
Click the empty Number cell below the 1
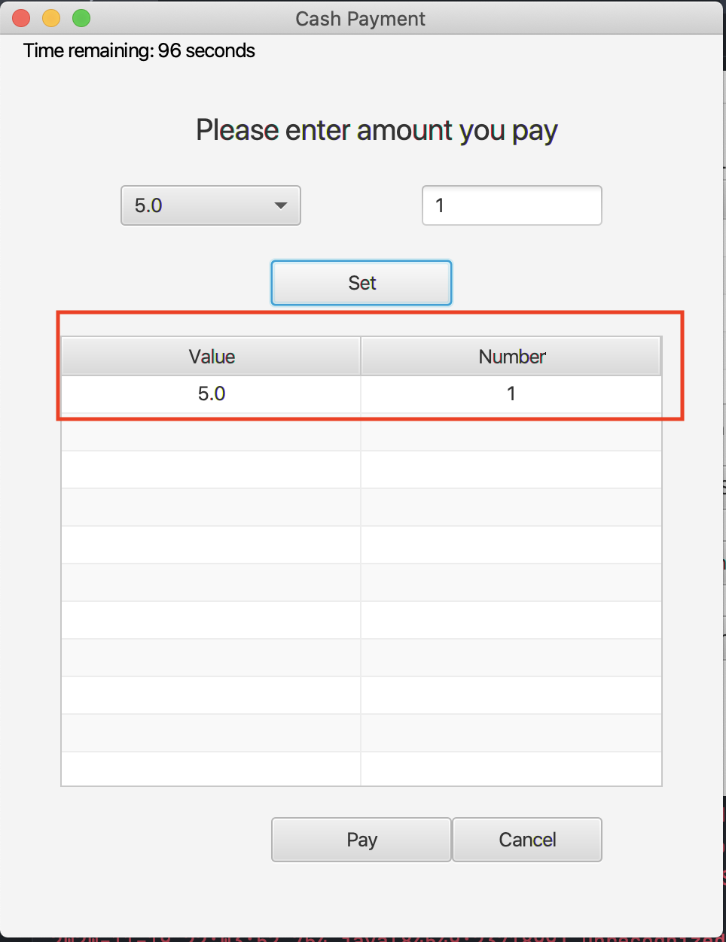click(511, 432)
